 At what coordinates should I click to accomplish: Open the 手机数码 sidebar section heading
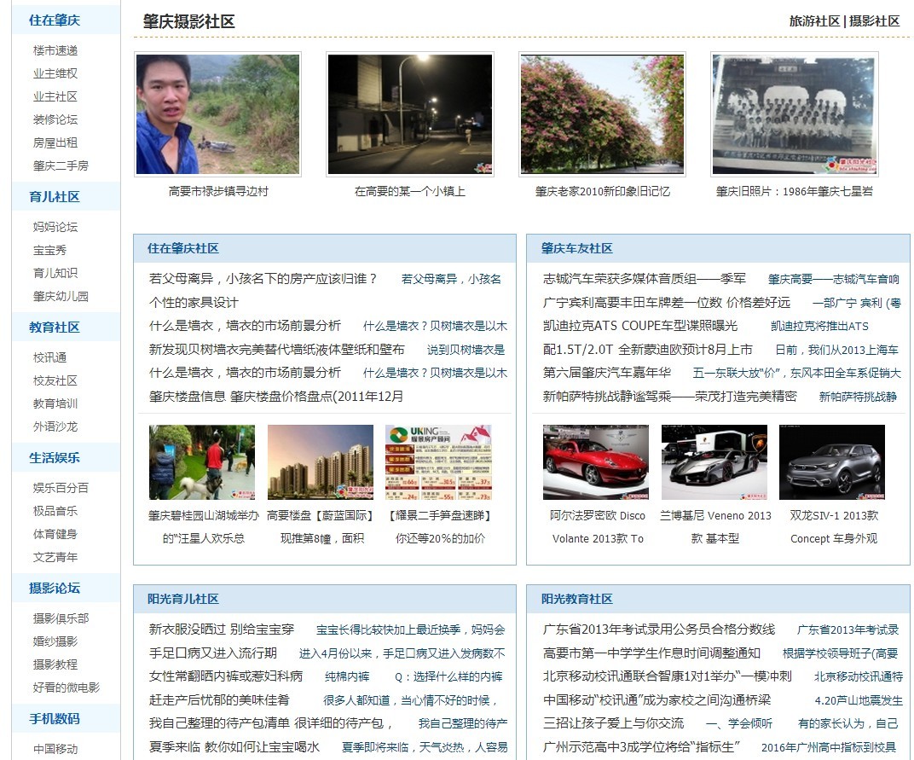click(55, 719)
